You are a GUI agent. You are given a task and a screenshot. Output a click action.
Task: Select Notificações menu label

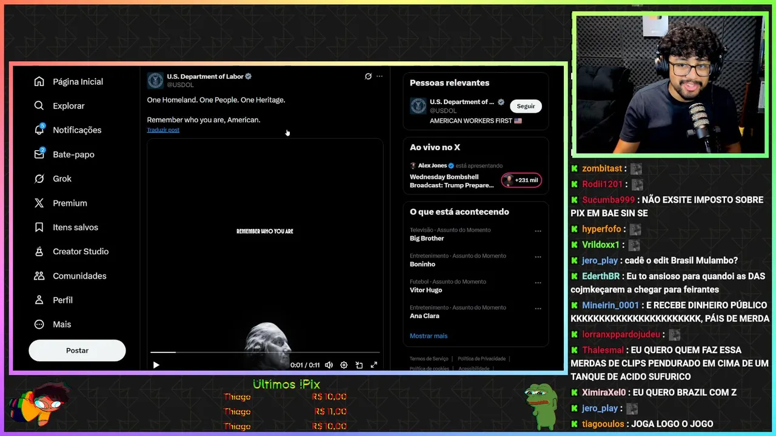[x=77, y=130]
